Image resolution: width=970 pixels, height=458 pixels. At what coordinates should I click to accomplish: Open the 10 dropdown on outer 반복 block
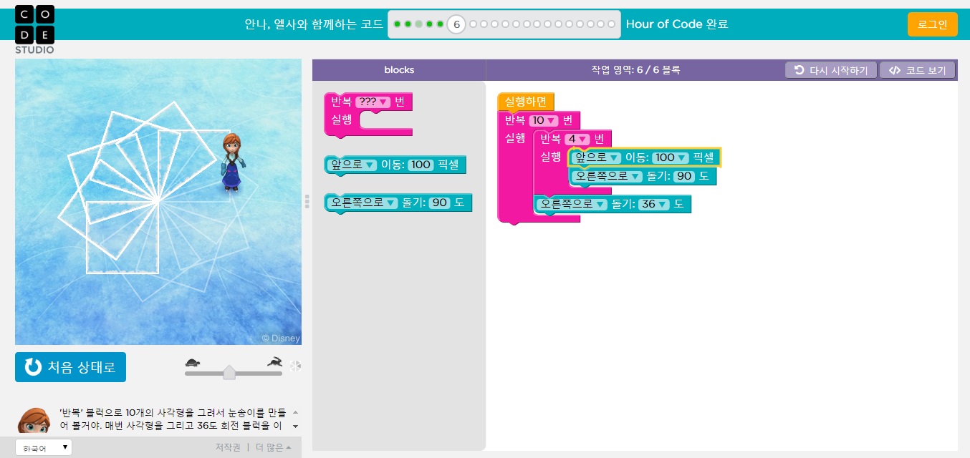point(542,120)
